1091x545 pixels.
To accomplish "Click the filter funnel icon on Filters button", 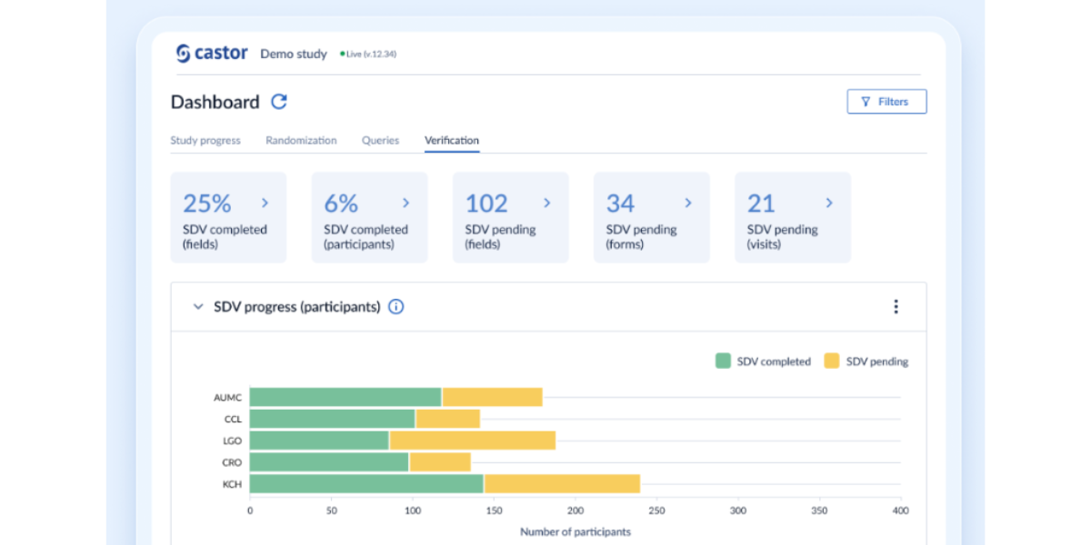I will (865, 101).
